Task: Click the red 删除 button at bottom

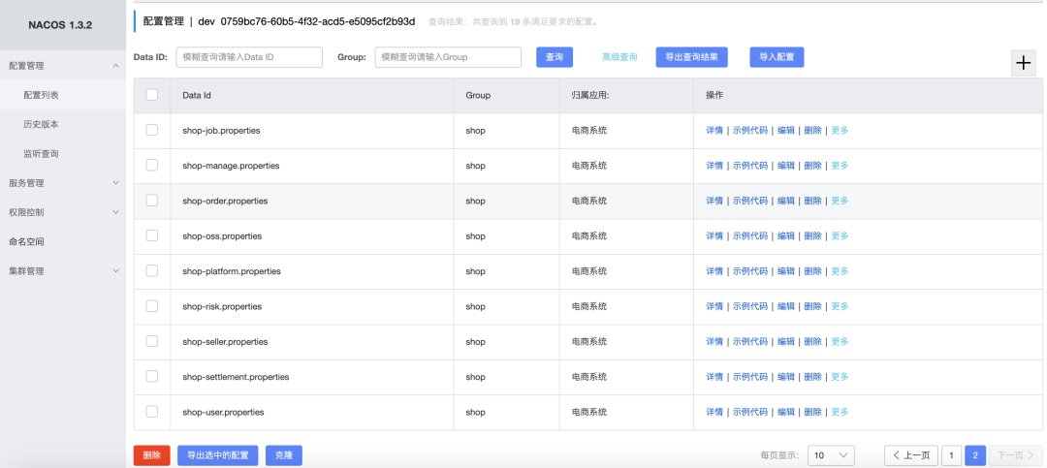Action: click(x=151, y=455)
